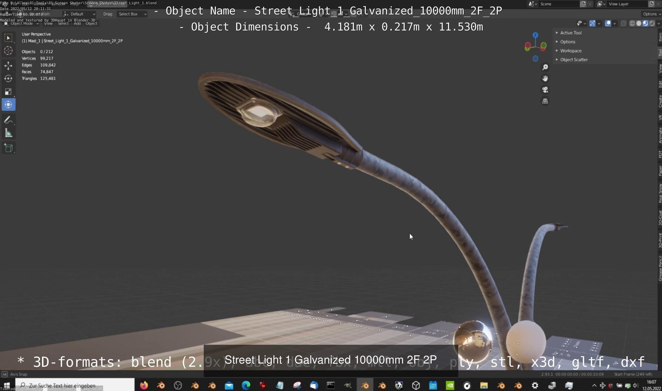The width and height of the screenshot is (662, 391).
Task: Select the Scale tool
Action: (8, 92)
